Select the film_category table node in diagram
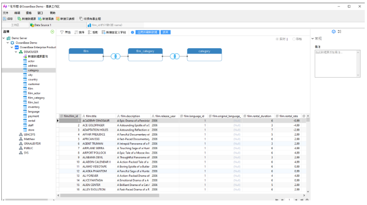The width and height of the screenshot is (367, 205). click(145, 55)
